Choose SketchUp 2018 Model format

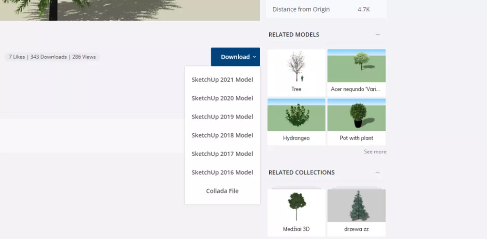pyautogui.click(x=222, y=135)
